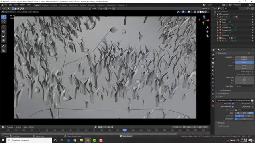Toggle visibility of Empty object

point(253,19)
